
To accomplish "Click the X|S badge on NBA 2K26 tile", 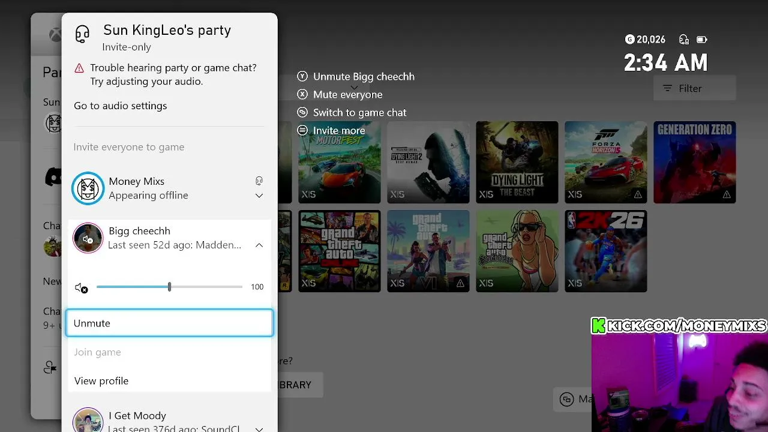I will click(575, 283).
